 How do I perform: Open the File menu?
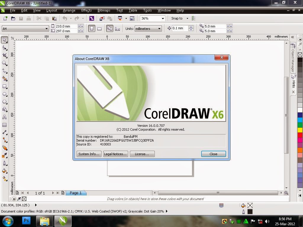[x=12, y=10]
